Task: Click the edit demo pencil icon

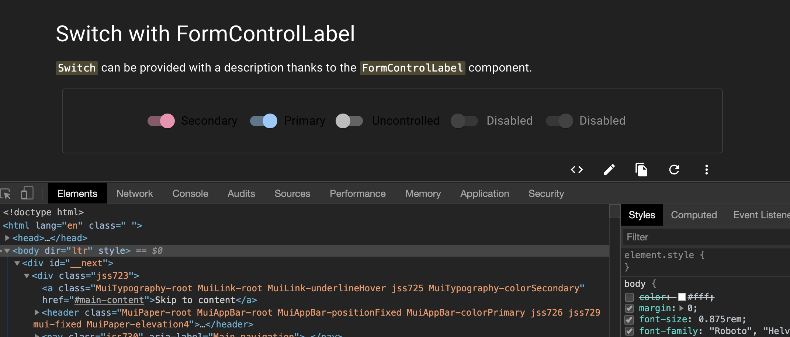Action: tap(609, 170)
